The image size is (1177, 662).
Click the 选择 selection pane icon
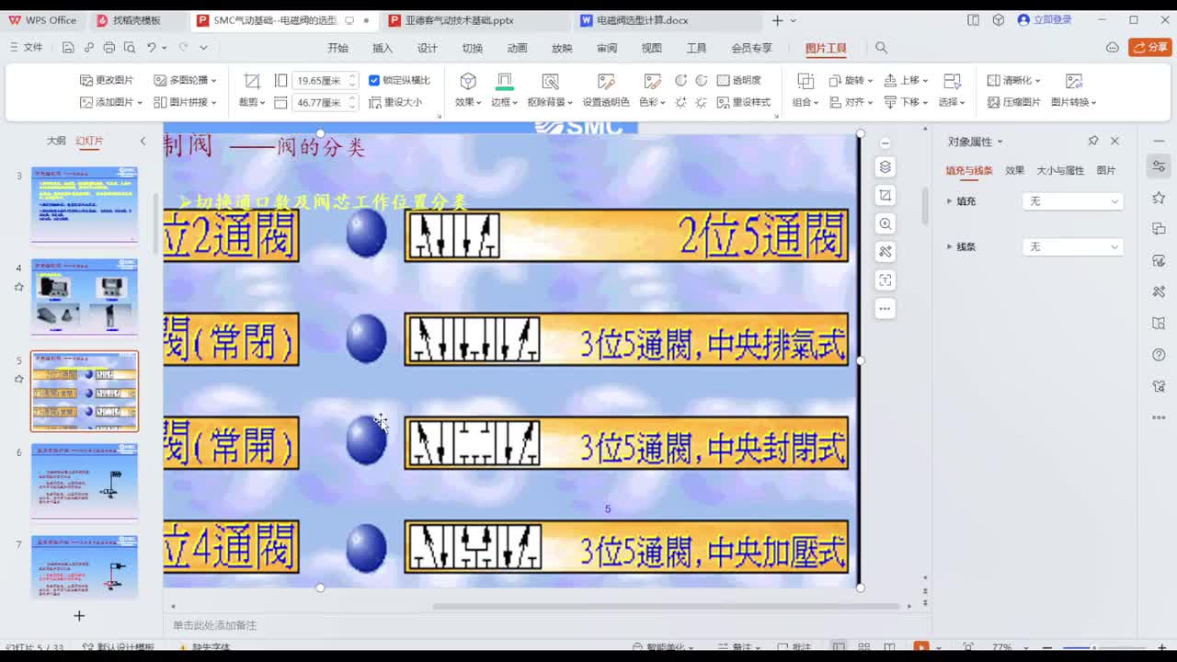click(x=953, y=82)
